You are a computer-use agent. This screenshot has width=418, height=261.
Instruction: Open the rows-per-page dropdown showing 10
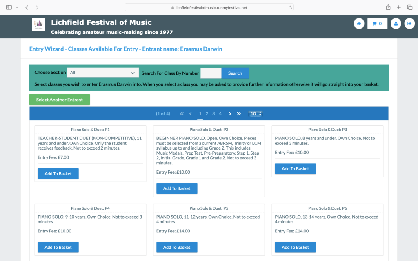[x=256, y=114]
